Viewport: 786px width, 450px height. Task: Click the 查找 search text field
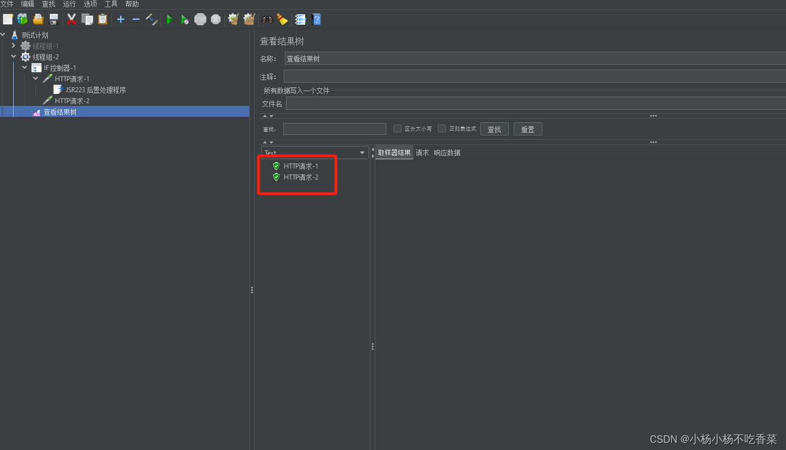tap(335, 129)
